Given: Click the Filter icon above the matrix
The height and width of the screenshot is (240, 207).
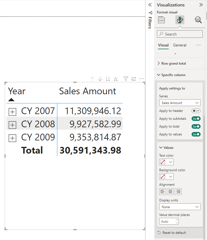Looking at the screenshot, I should tap(126, 79).
